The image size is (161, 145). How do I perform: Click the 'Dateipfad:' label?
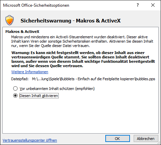point(20,79)
